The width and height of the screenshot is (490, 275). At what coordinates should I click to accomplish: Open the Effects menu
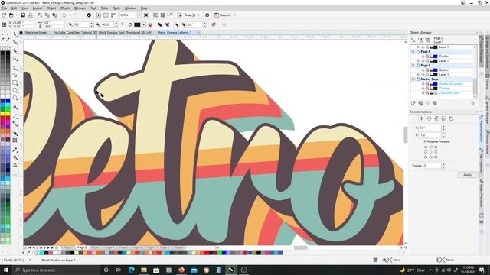(x=65, y=8)
